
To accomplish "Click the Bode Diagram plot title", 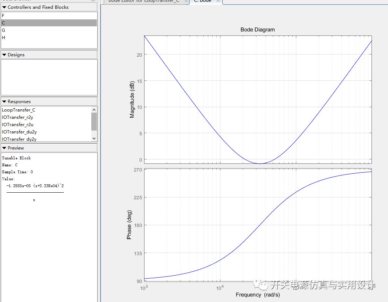I will pos(257,30).
